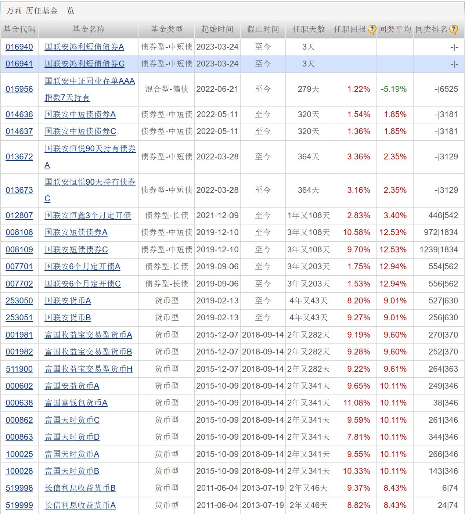Open 国联安货币B fund link
465x515 pixels.
point(68,318)
